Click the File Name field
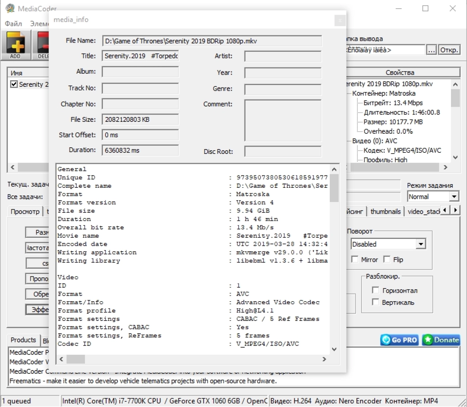 click(212, 41)
